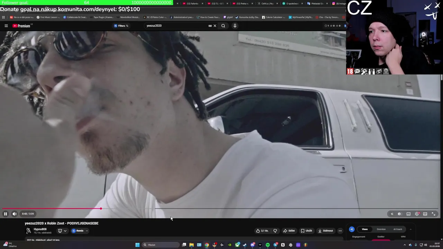This screenshot has width=443, height=249.
Task: Save the video with Uložit
Action: [306, 231]
